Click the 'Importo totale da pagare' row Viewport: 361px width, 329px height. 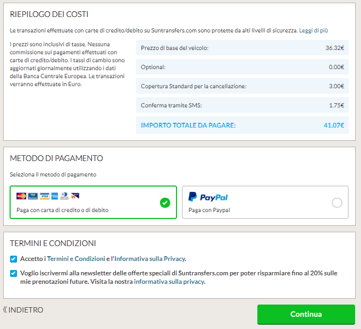click(242, 125)
